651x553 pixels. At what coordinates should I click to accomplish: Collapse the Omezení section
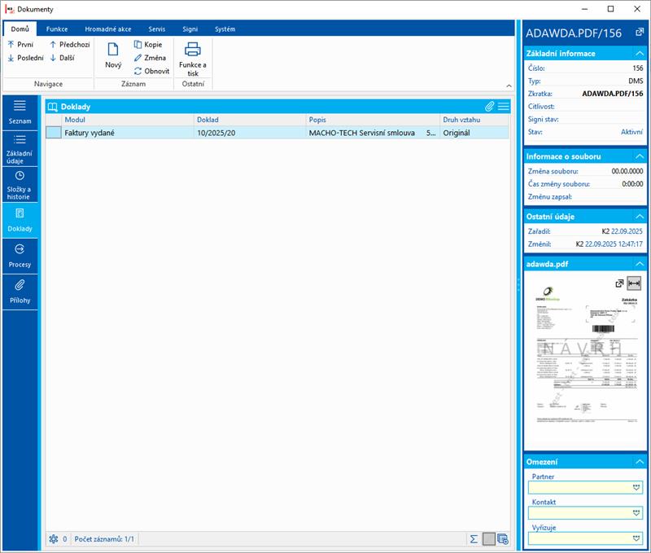coord(640,462)
